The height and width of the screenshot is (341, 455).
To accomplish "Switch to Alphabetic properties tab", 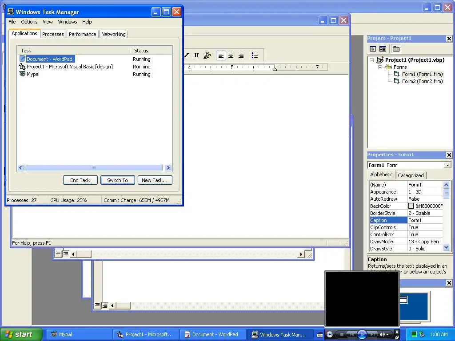I will click(381, 174).
